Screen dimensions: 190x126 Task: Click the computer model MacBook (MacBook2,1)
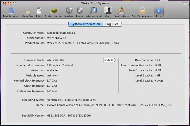point(62,33)
